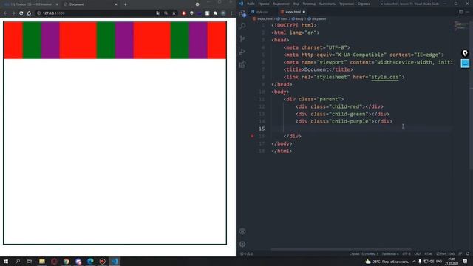Open Chrome from the taskbar
The image size is (473, 266).
66,262
